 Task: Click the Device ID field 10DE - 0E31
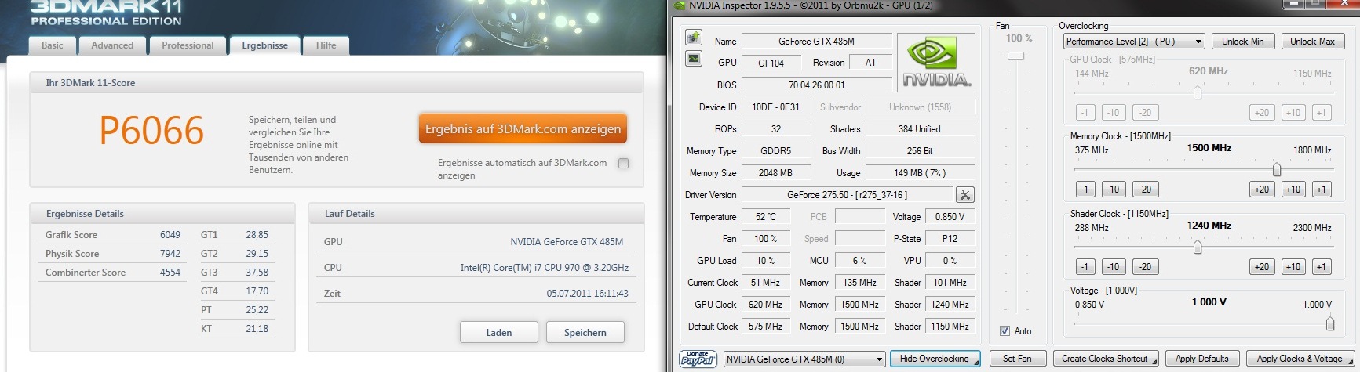(775, 107)
